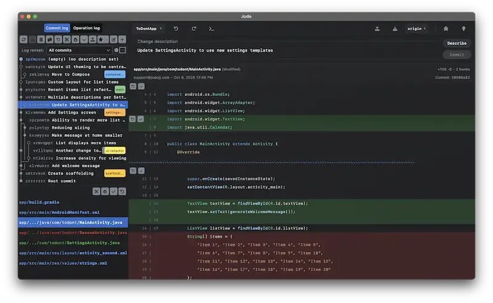This screenshot has height=303, width=493.
Task: Click the scaffold bookmark tag
Action: click(x=115, y=173)
